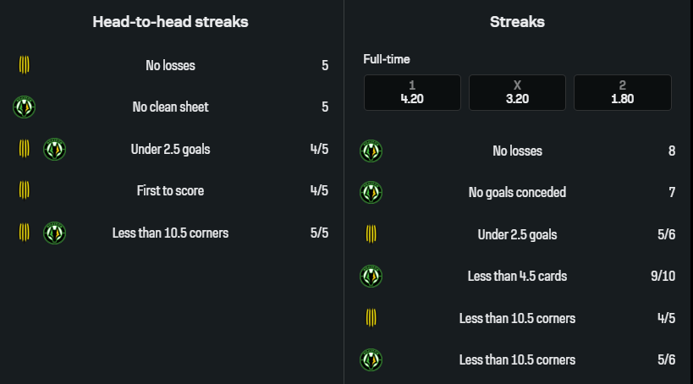The height and width of the screenshot is (384, 693).
Task: Click the No clean sheet streak label
Action: (170, 107)
